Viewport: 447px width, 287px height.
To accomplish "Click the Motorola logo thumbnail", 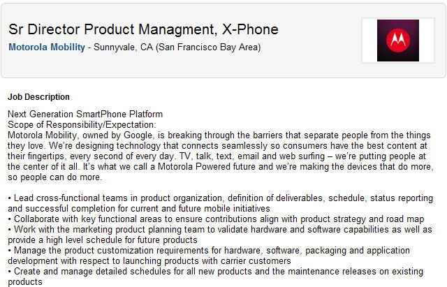I will click(x=398, y=41).
